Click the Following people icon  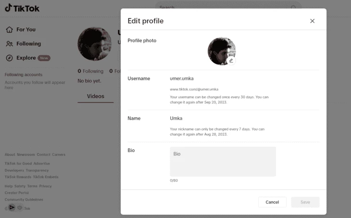pyautogui.click(x=10, y=44)
